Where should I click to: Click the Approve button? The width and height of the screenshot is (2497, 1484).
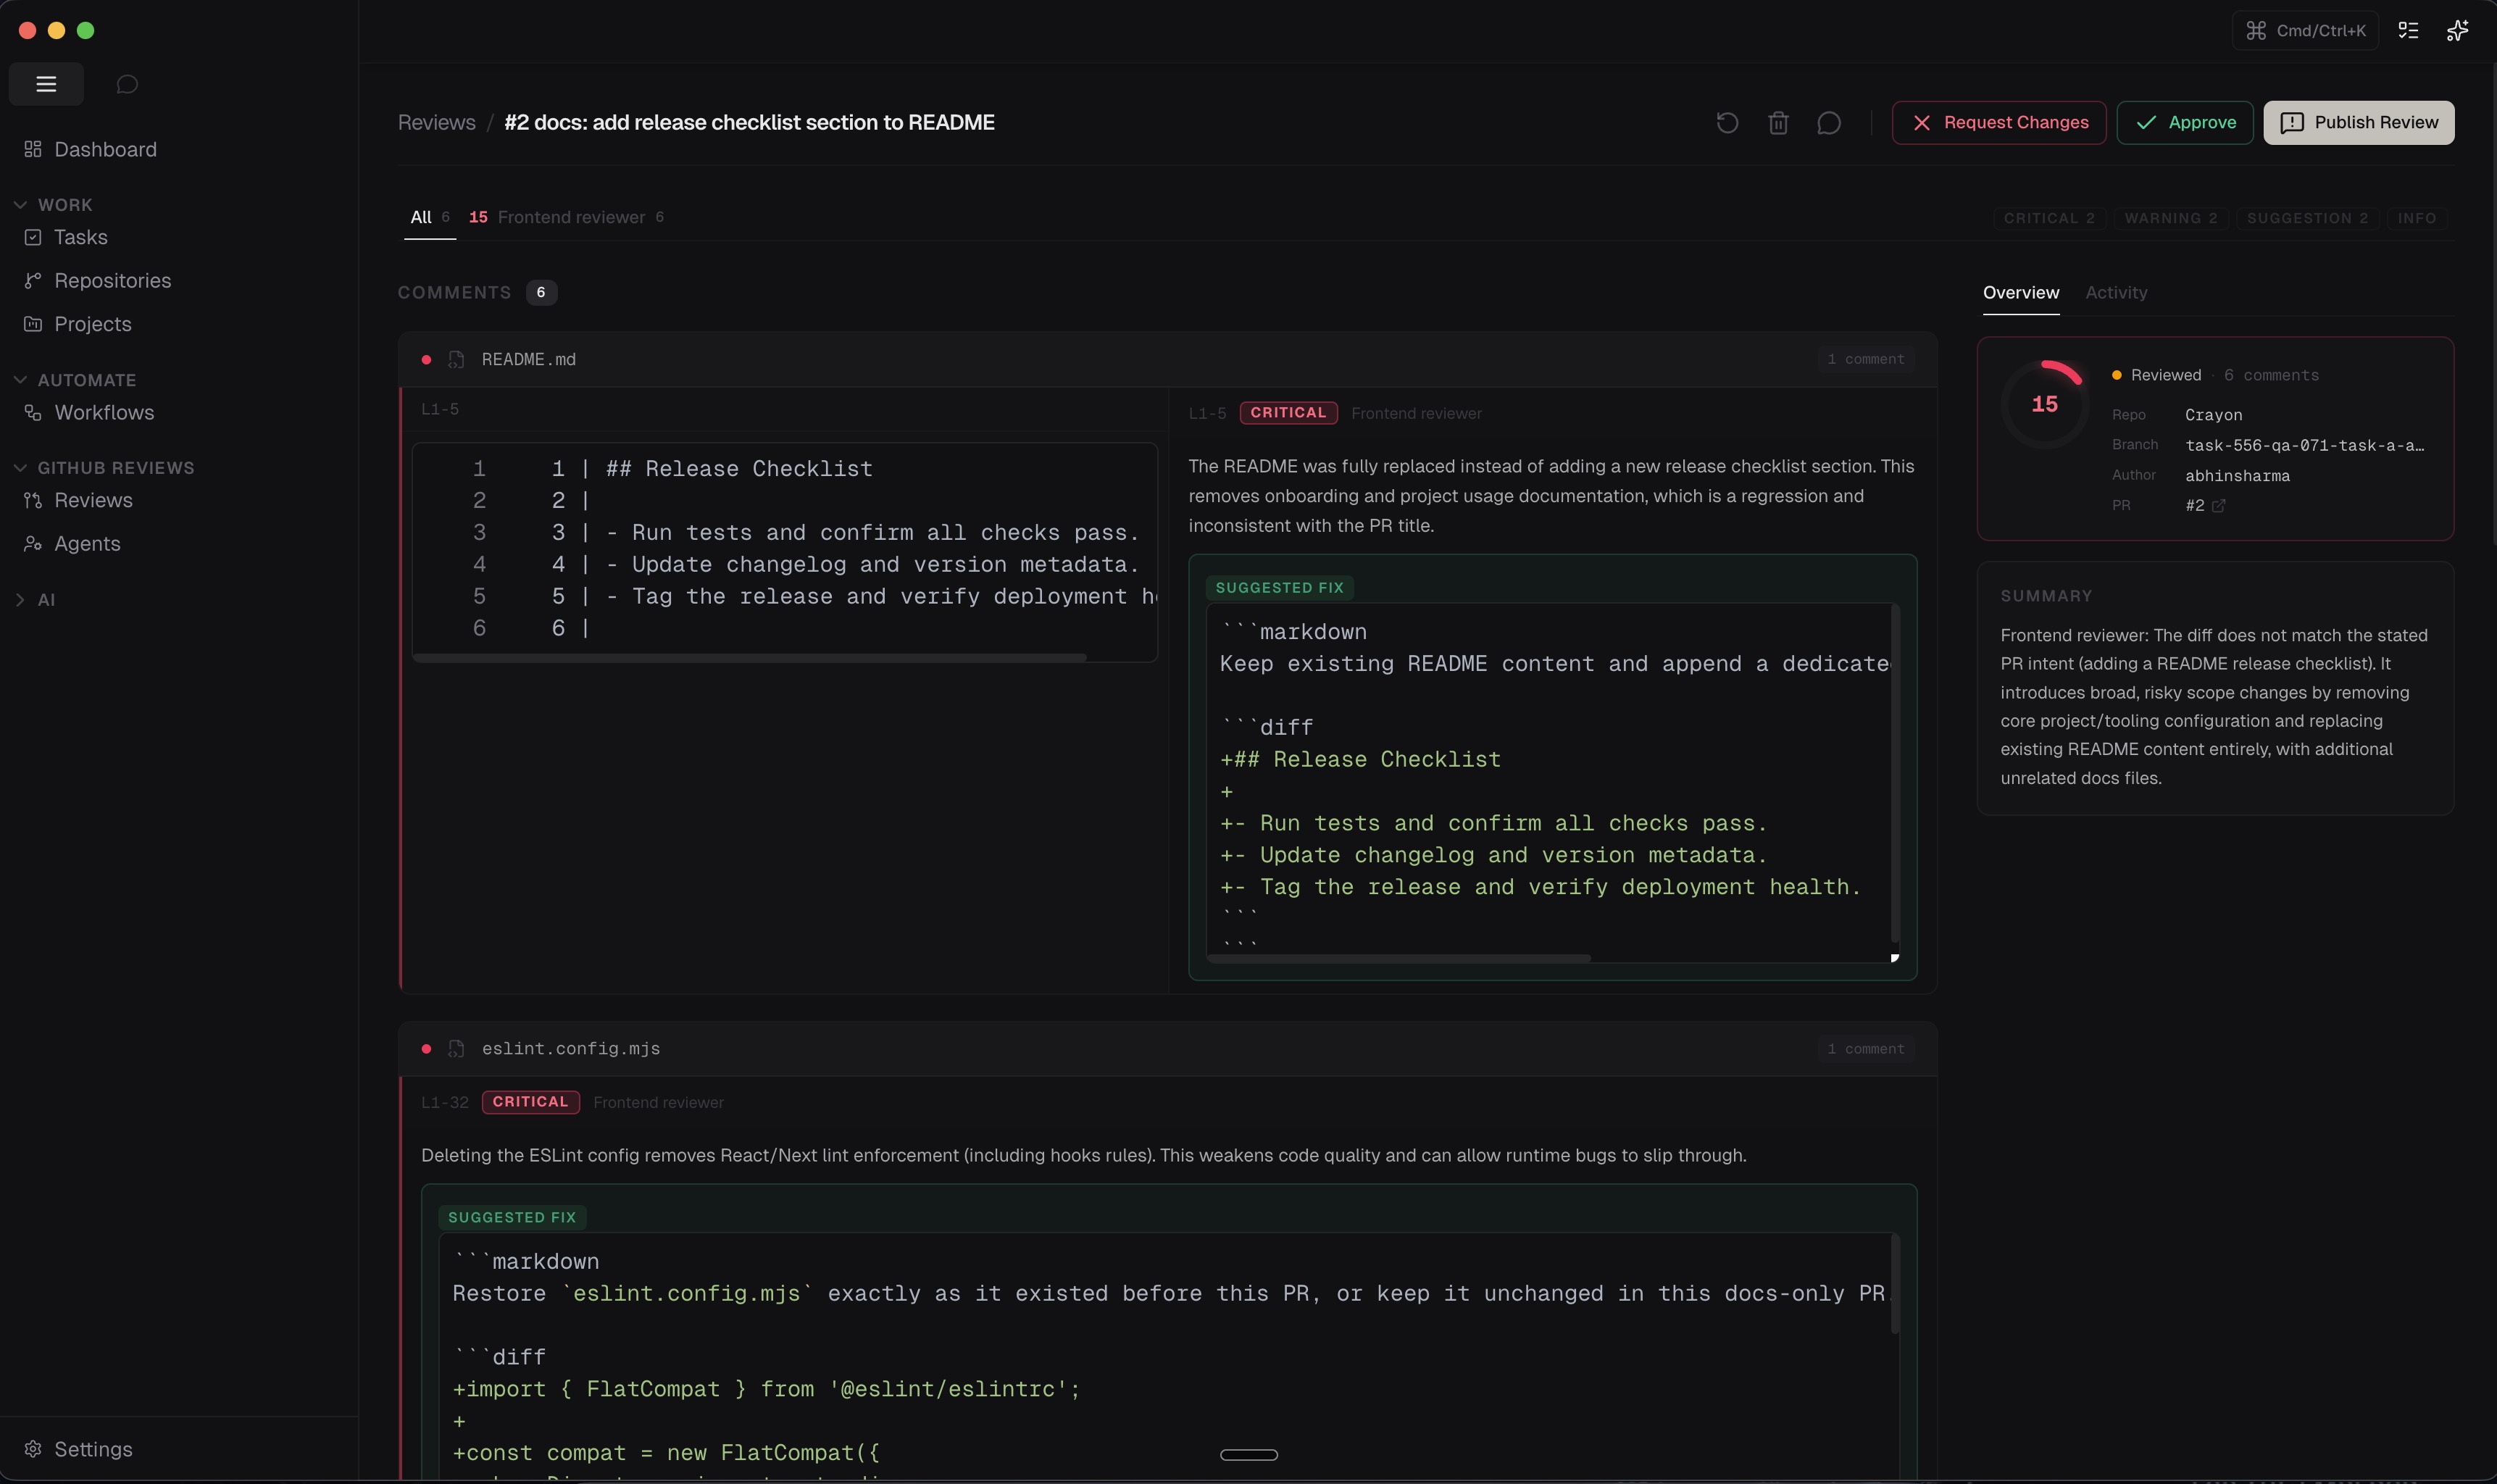tap(2185, 123)
